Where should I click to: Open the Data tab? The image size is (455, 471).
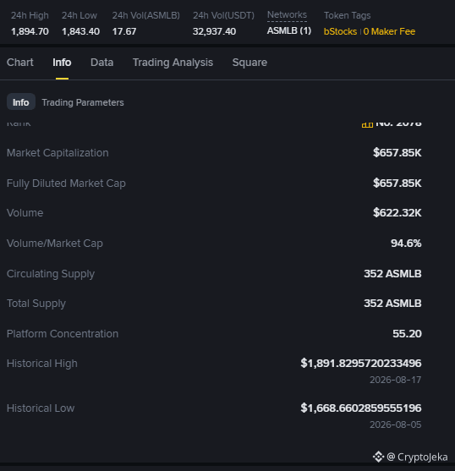click(101, 63)
